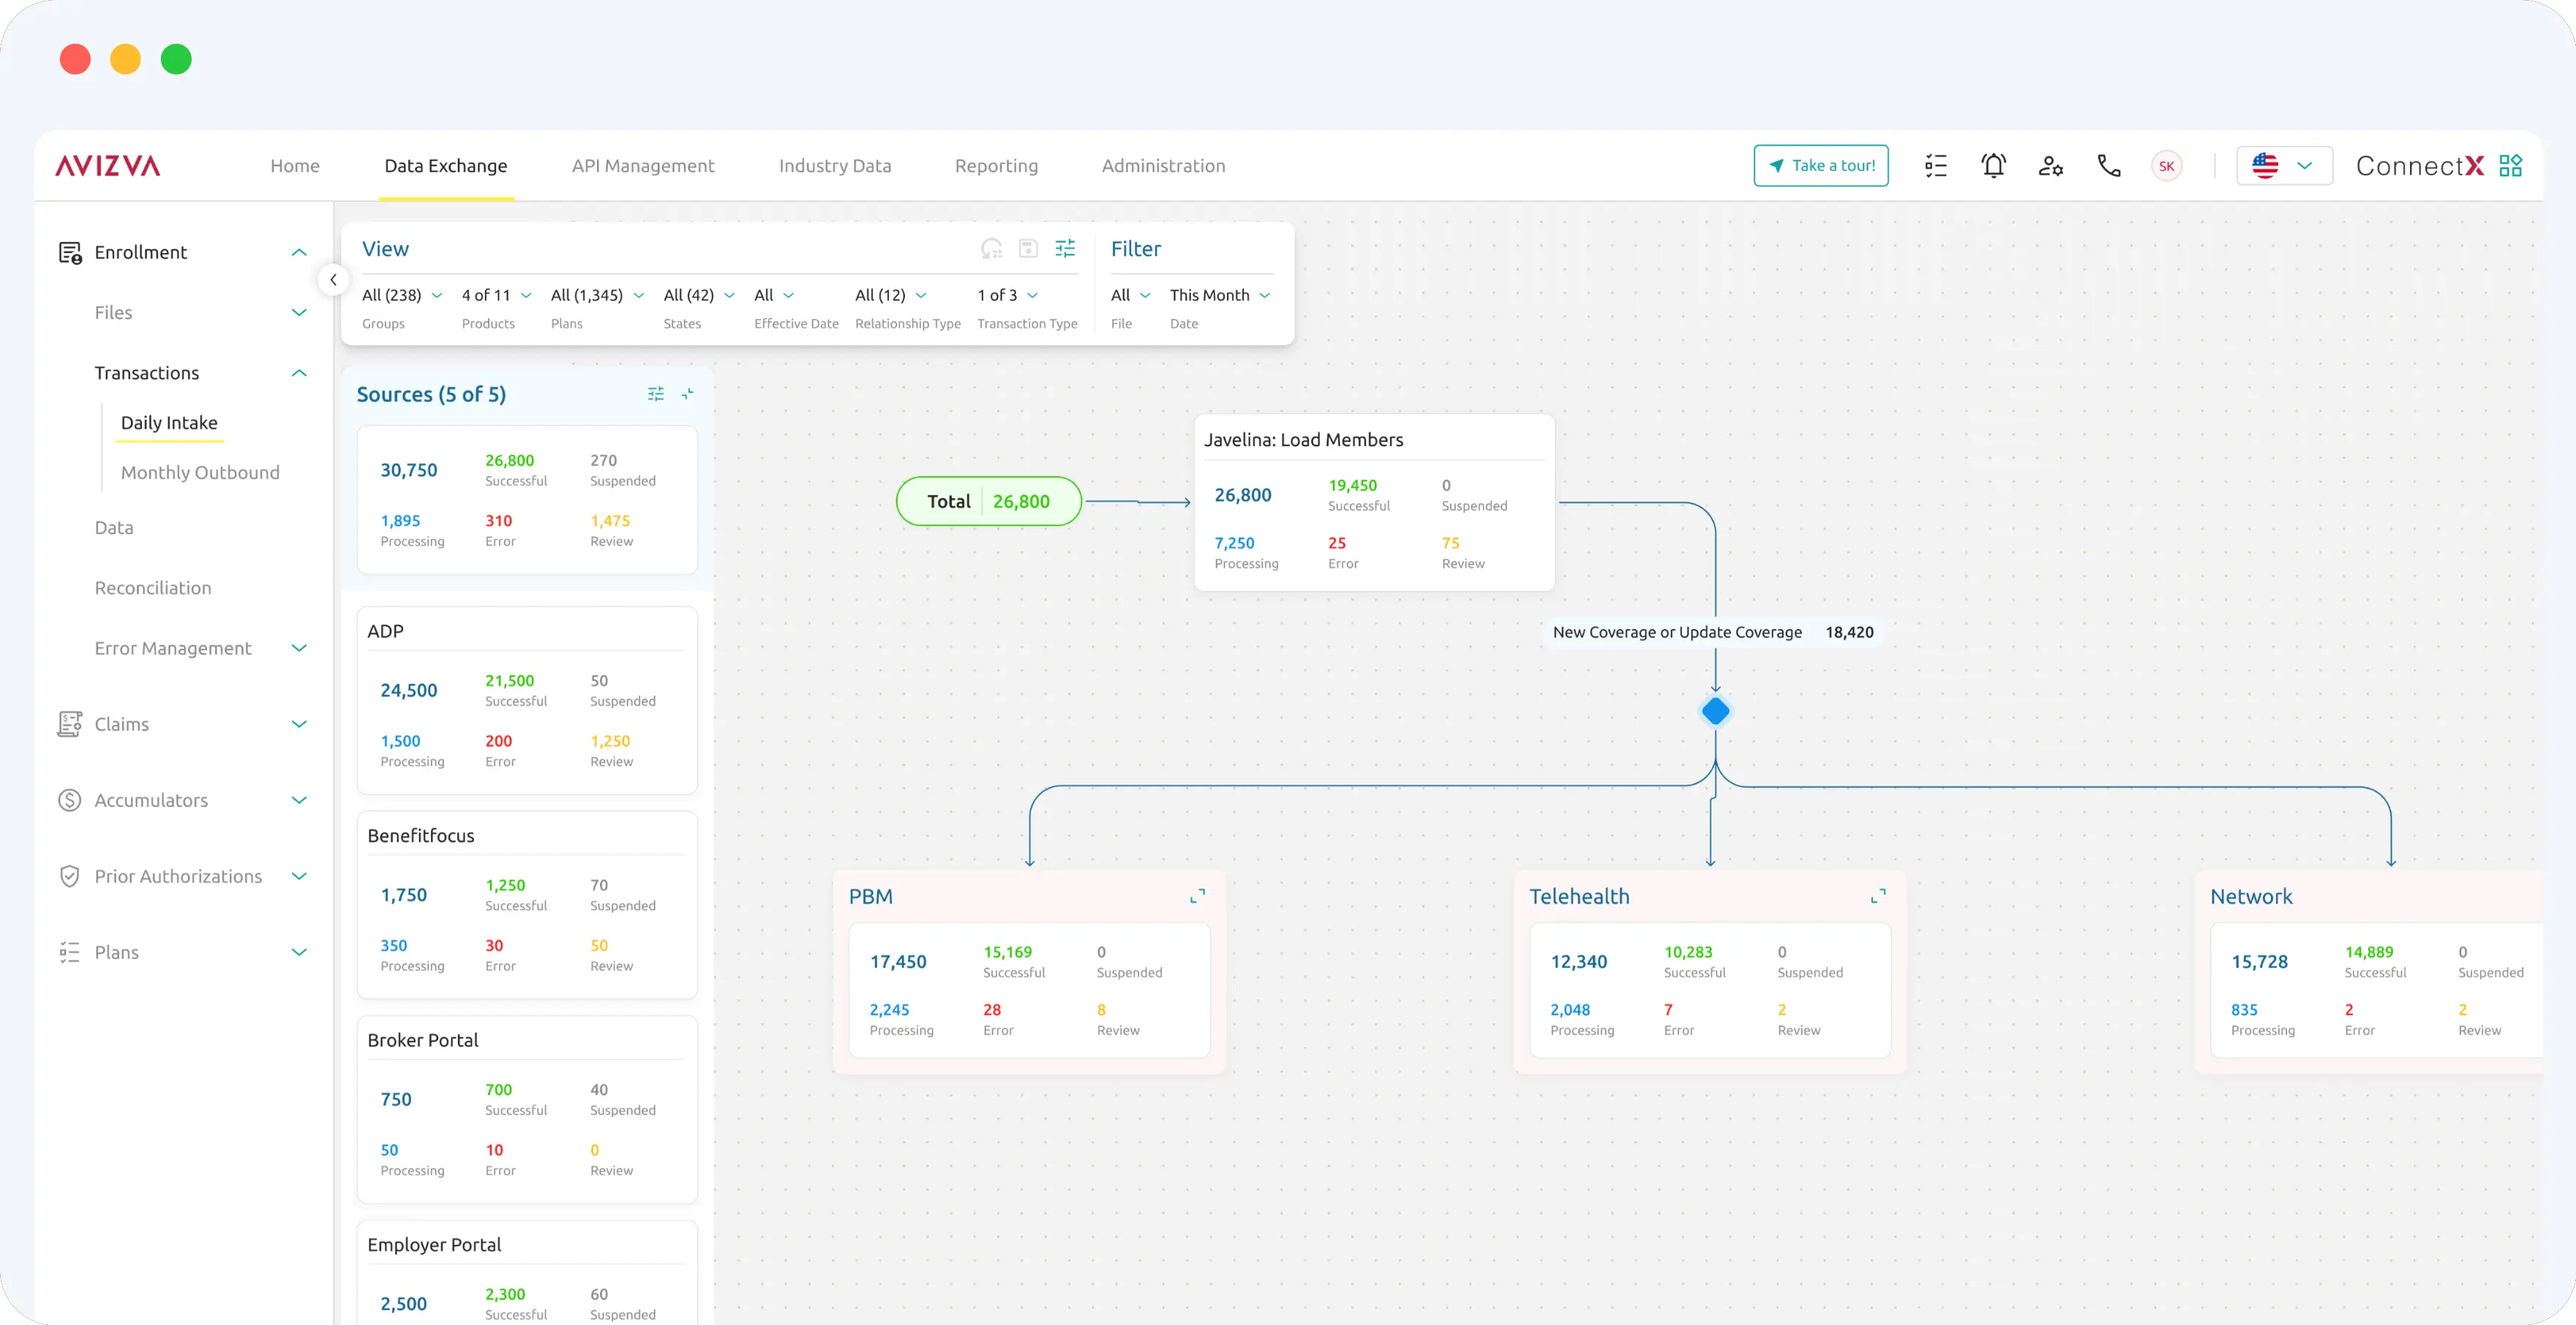Select Monthly Outbound in sidebar
2576x1325 pixels.
tap(200, 472)
